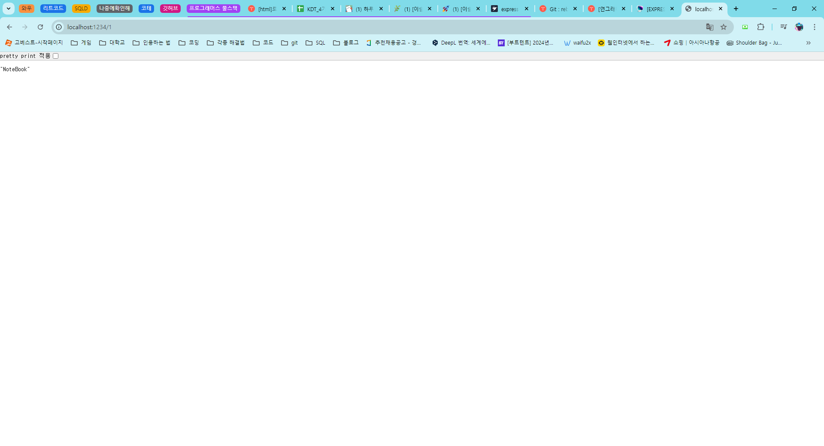Click the forward navigation arrow
This screenshot has height=446, width=824.
(x=25, y=27)
